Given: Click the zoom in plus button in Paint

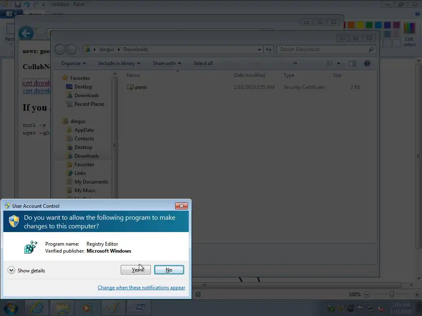Looking at the screenshot, I should pyautogui.click(x=417, y=295).
